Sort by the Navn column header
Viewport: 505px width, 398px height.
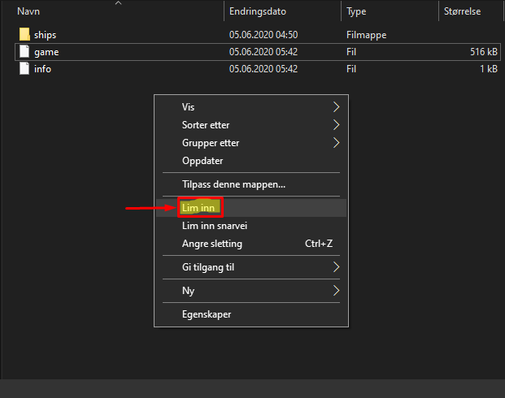[28, 12]
